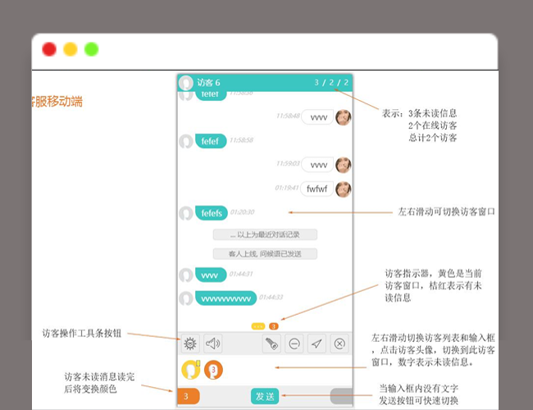Tap visitor avatar next to fefef message
Viewport: 533px width, 410px height.
[x=186, y=141]
